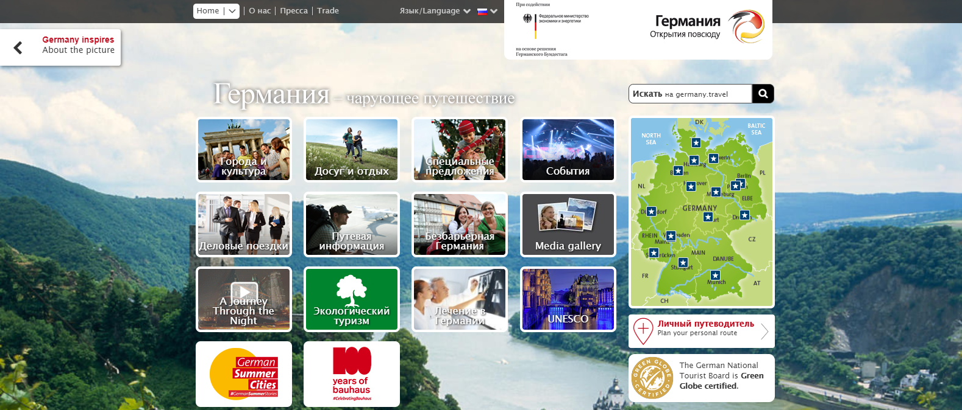Click the search field on germany.travel
The image size is (962, 410).
pos(690,94)
